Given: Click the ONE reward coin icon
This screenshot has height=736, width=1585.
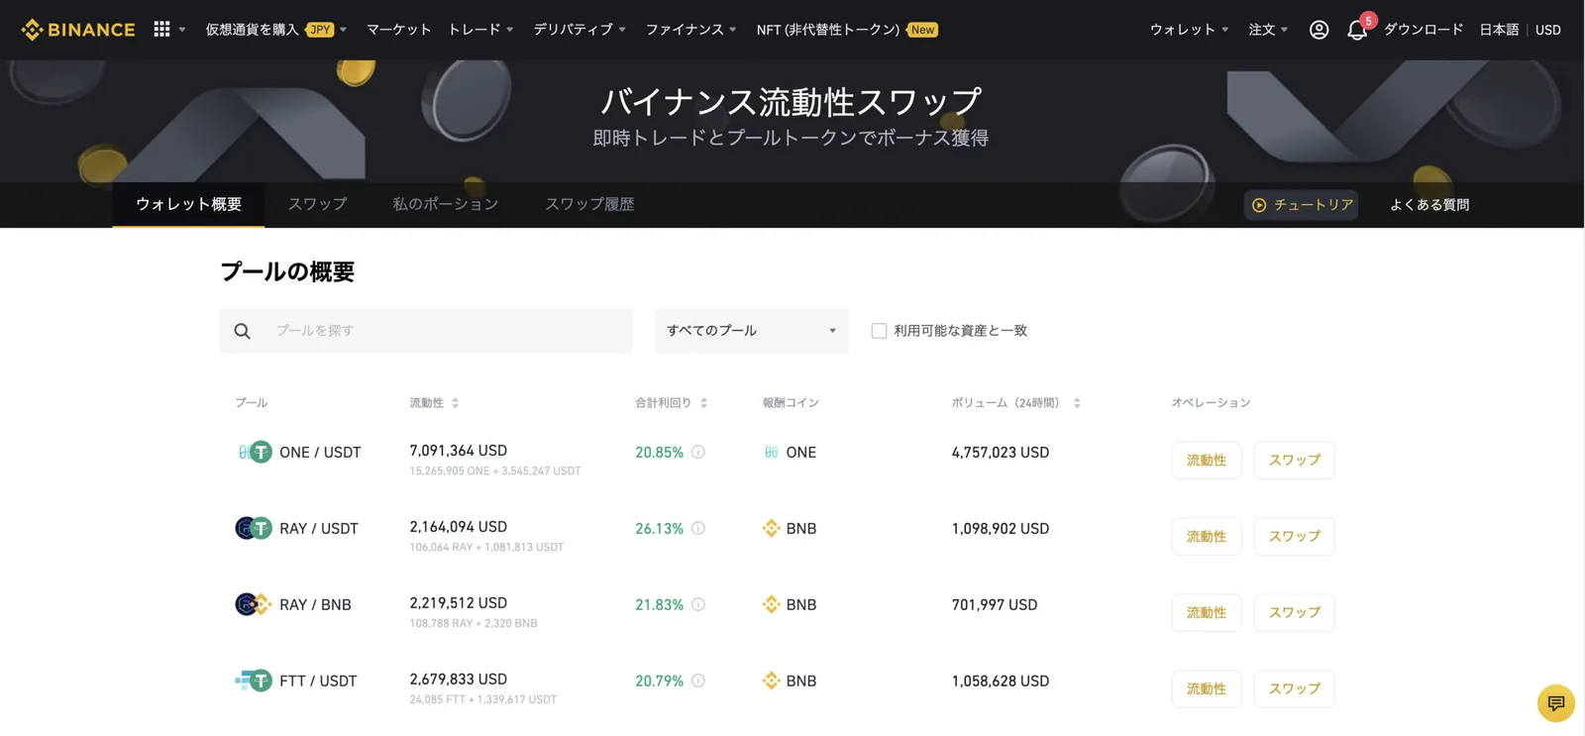Looking at the screenshot, I should click(x=771, y=453).
